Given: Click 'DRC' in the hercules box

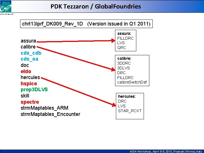Looking at the screenshot, I should 122,101.
